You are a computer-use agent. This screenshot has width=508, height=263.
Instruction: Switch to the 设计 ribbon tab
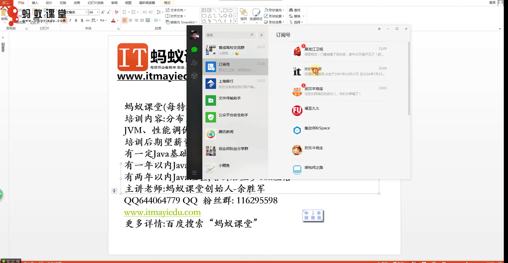49,3
